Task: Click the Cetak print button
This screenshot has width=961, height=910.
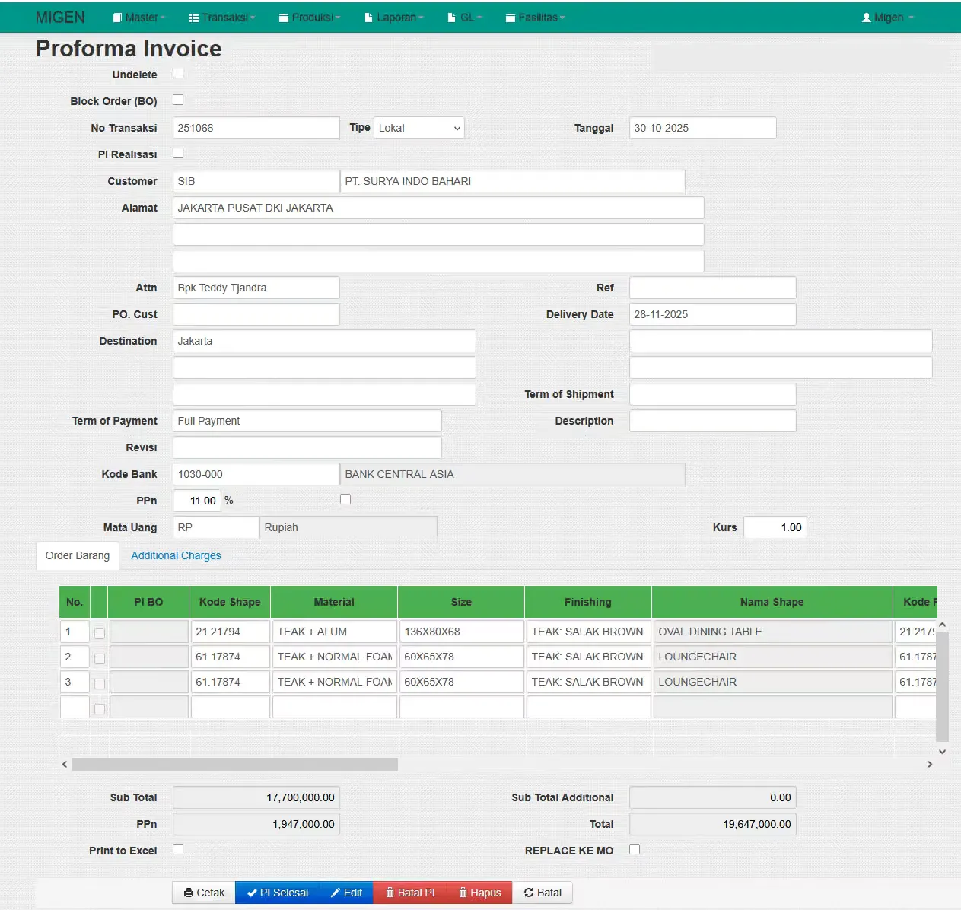Action: pos(204,892)
